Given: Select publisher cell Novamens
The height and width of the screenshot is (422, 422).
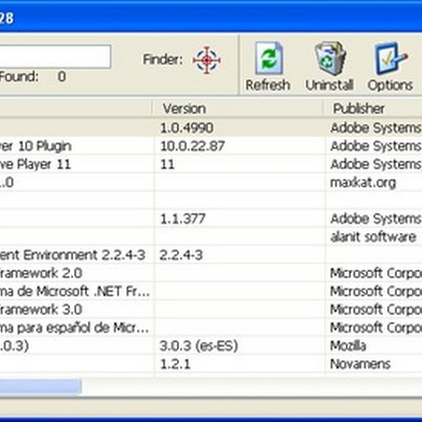Looking at the screenshot, I should click(360, 364).
